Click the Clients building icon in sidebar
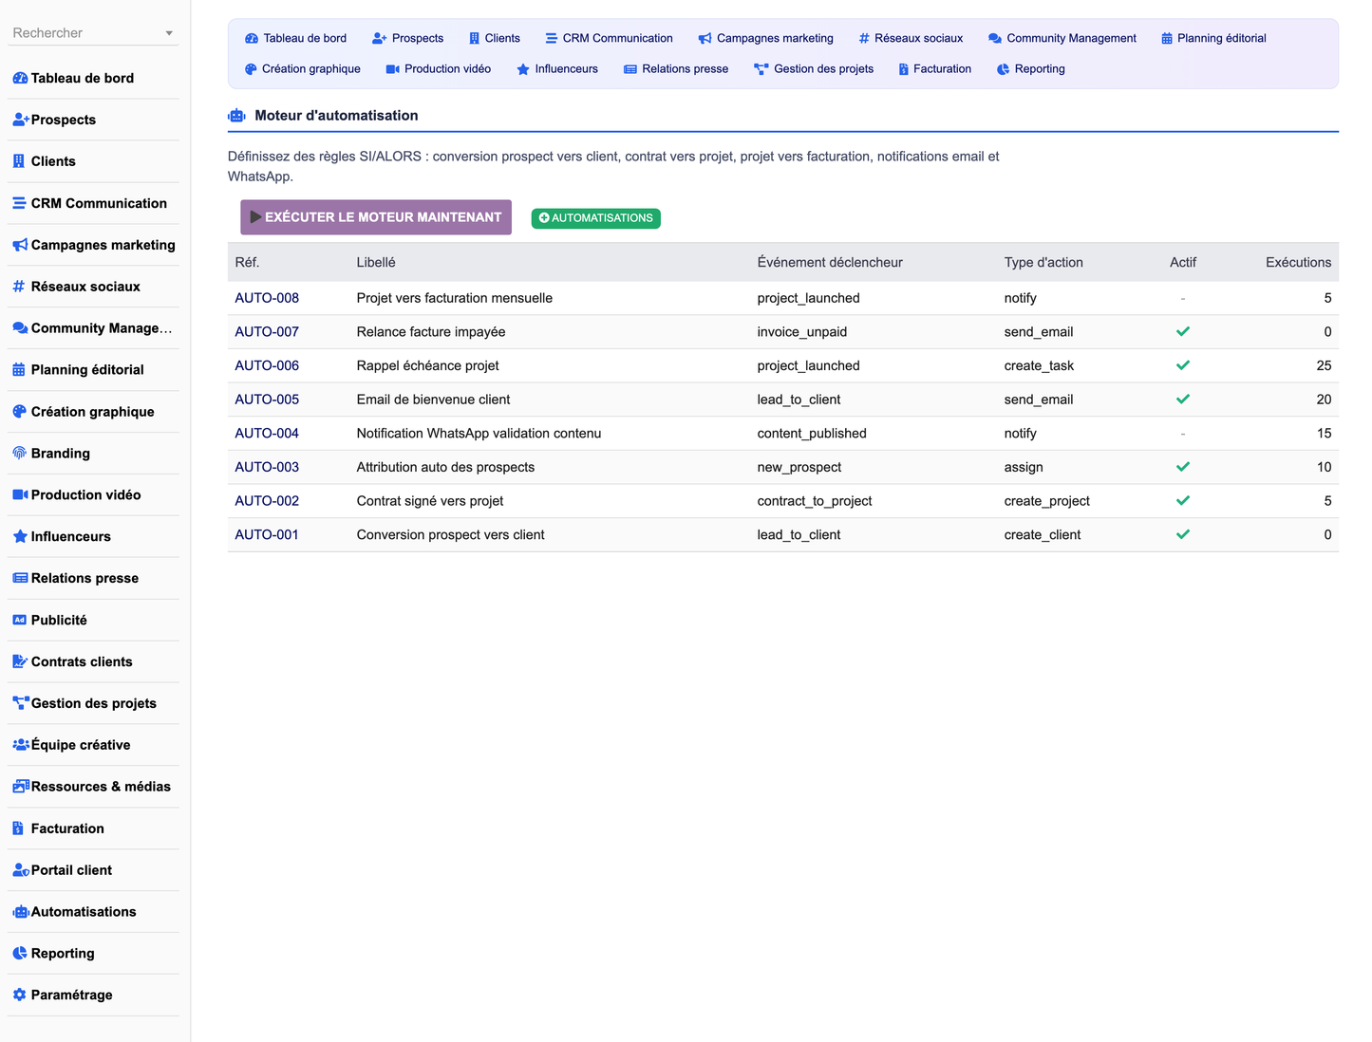1372x1042 pixels. coord(18,161)
